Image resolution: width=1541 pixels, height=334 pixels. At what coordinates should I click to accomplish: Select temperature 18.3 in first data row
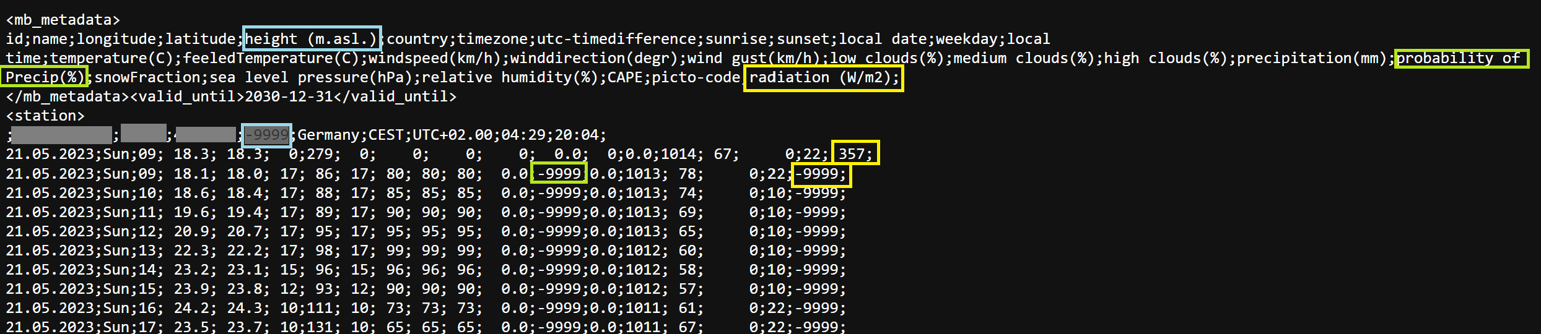tap(191, 154)
